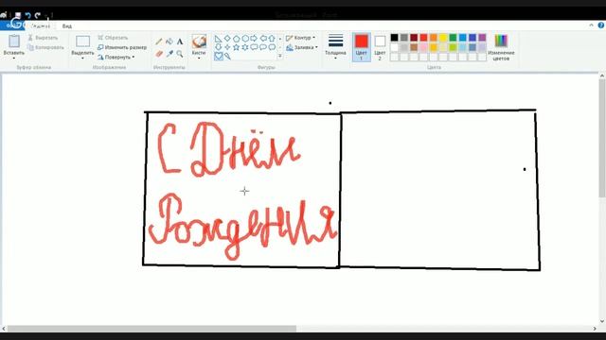The width and height of the screenshot is (606, 340).
Task: Pick the lime color swatch
Action: point(453,47)
